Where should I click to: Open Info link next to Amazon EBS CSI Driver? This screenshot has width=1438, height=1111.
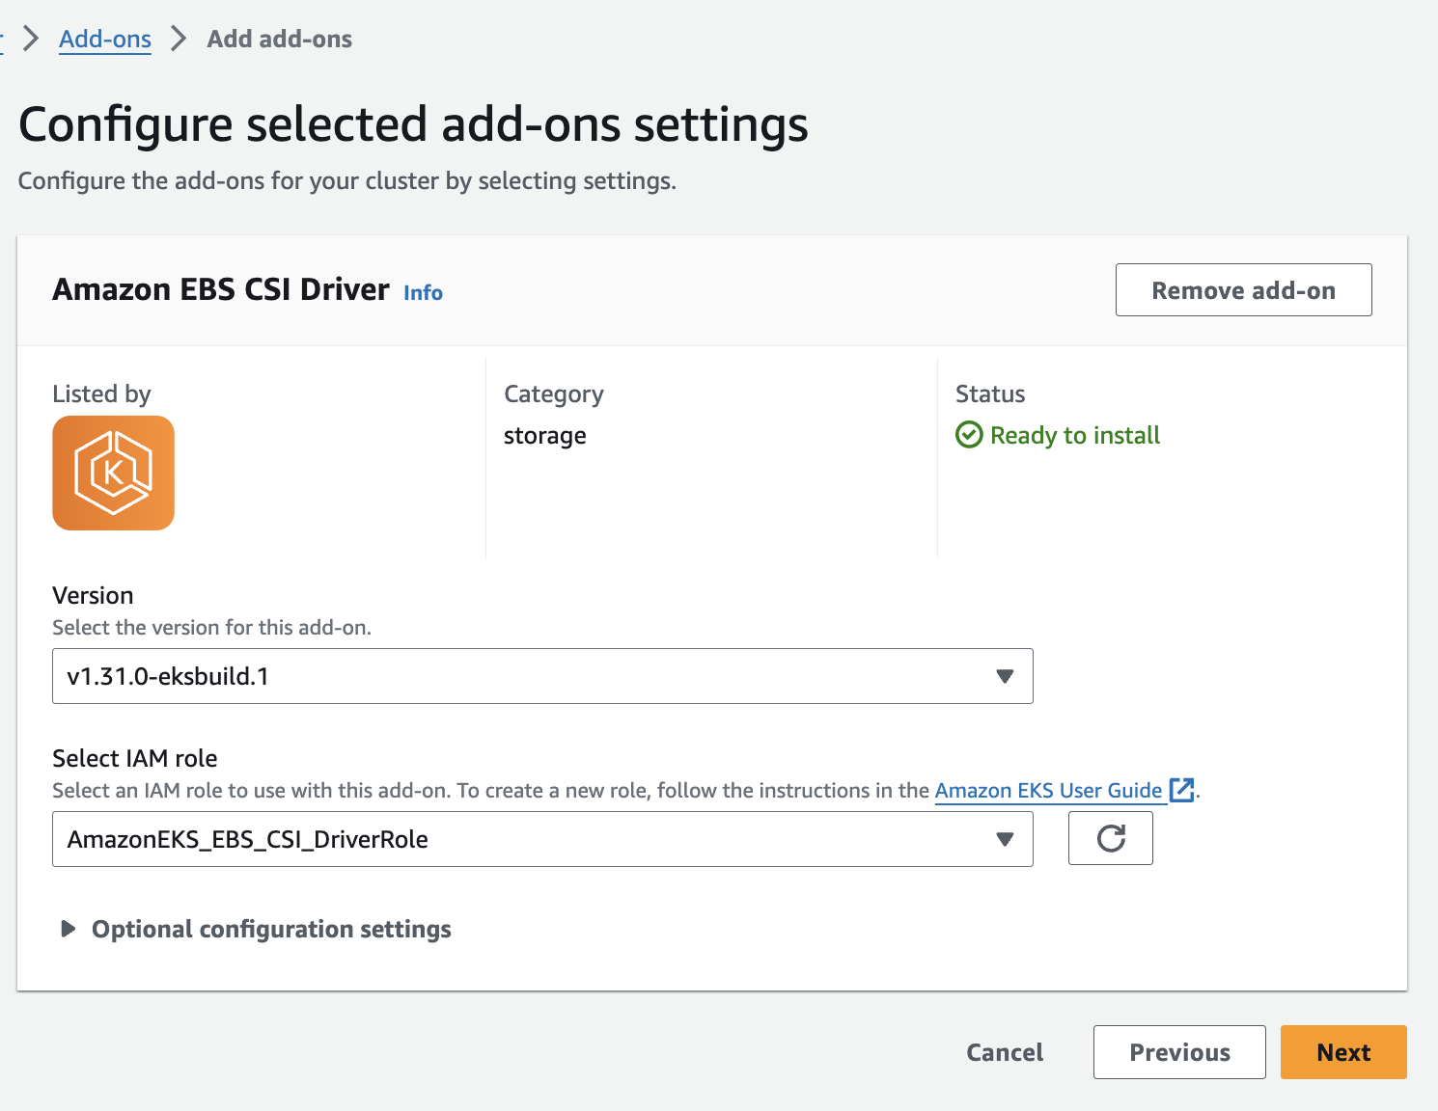(423, 292)
